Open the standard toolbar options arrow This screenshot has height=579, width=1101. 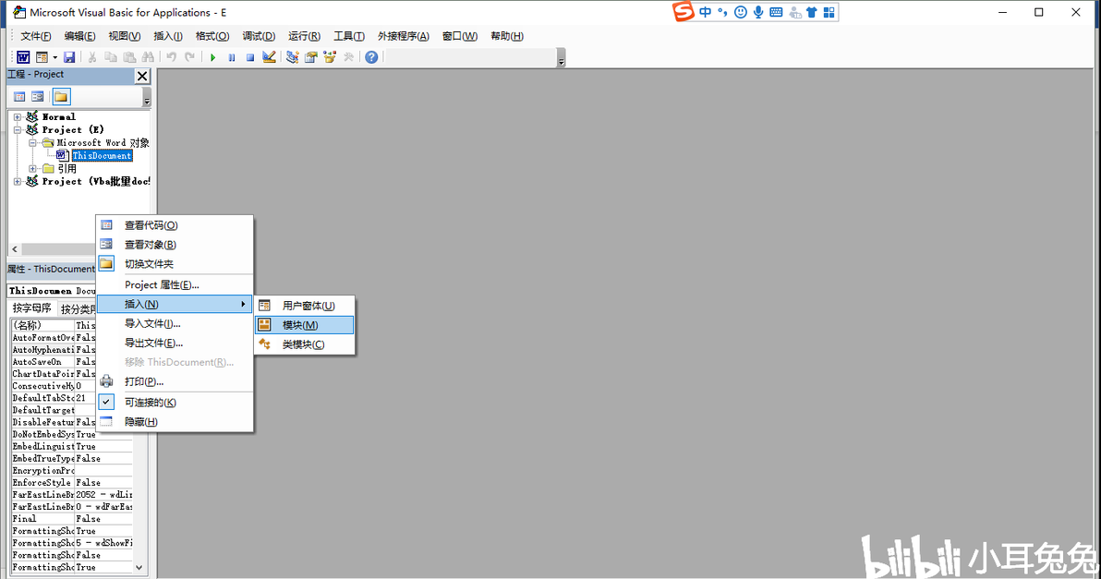561,59
